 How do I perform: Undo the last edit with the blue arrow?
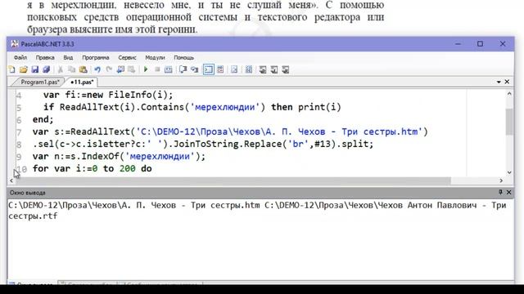(97, 69)
